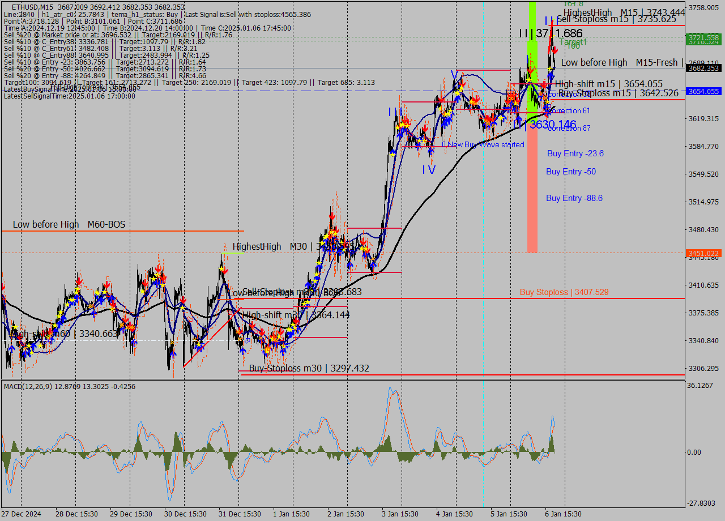Click the 'HighestHigh M15 | 3743.444' label
725x521 pixels.
pos(624,12)
